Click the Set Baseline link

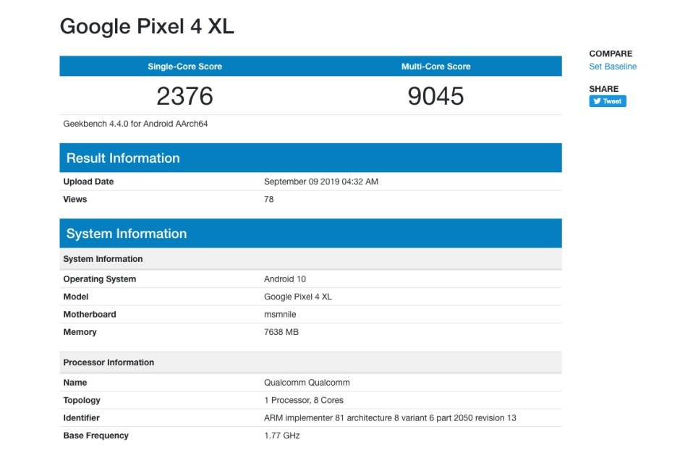[x=611, y=66]
